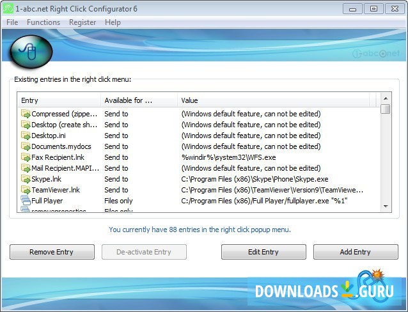Sort by the Available for ... column header

(x=139, y=100)
